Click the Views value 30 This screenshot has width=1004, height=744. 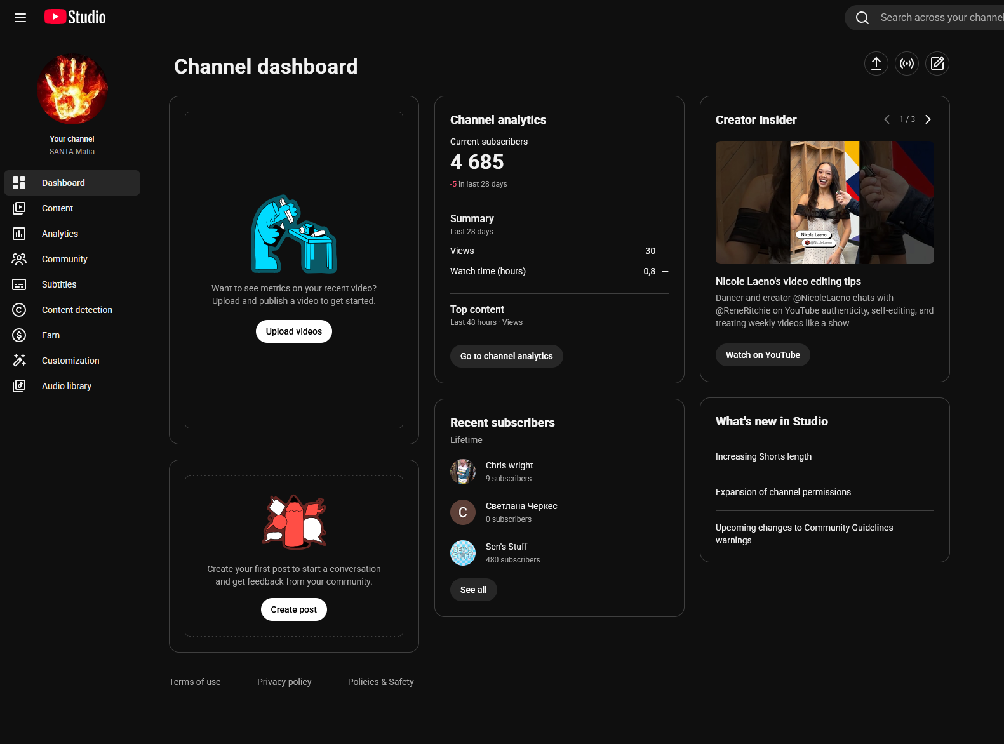click(x=650, y=251)
